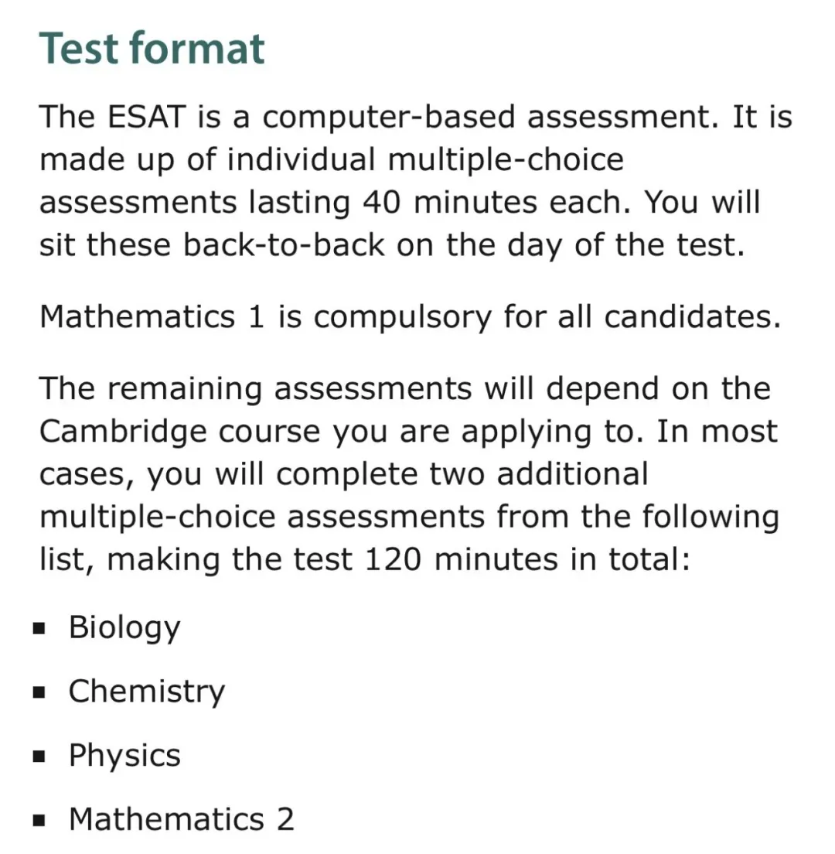Viewport: 835px width, 854px height.
Task: Click the "Test format" heading
Action: [152, 49]
